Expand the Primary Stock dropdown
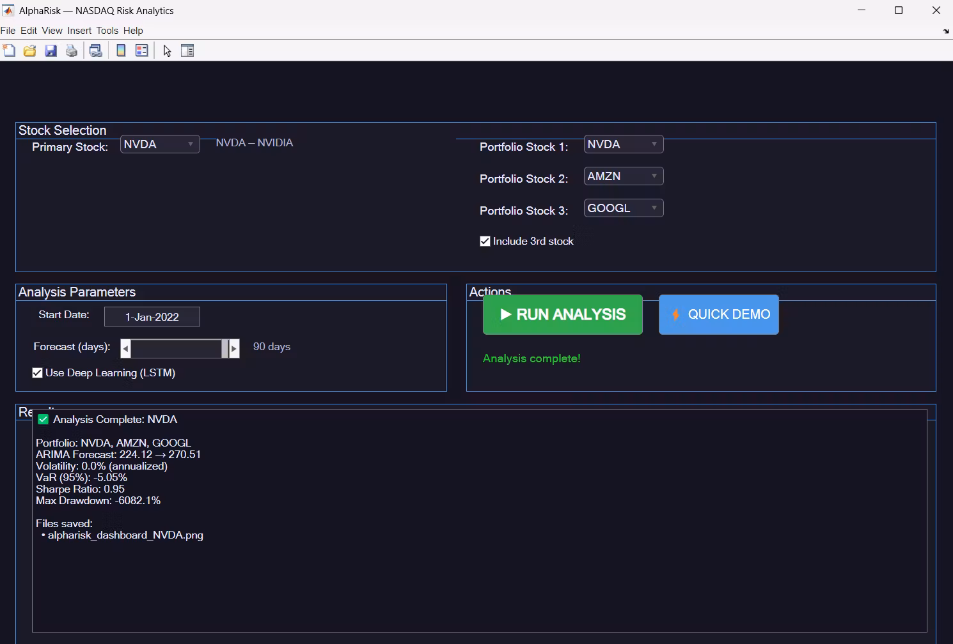The height and width of the screenshot is (644, 953). coord(160,144)
